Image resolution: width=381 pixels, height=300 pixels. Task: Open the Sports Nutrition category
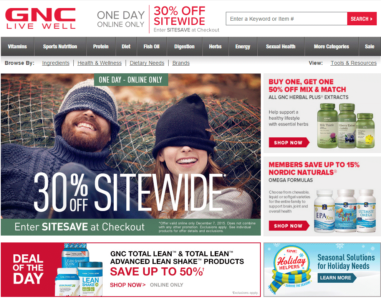click(60, 46)
